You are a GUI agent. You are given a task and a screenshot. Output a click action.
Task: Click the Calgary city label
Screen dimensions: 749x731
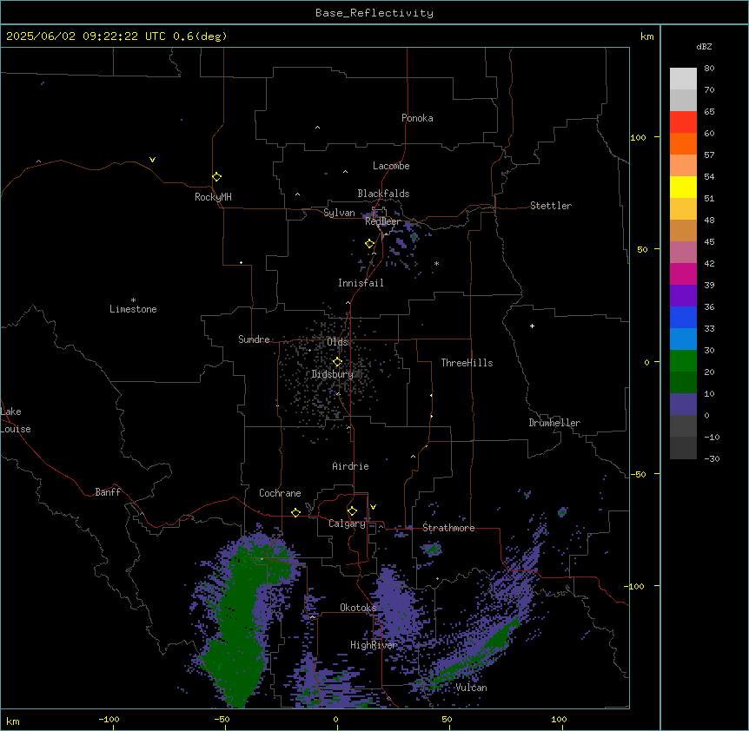click(x=347, y=524)
